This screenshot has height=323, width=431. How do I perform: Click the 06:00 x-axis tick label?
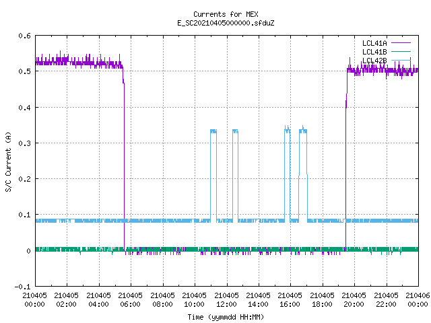pyautogui.click(x=130, y=304)
